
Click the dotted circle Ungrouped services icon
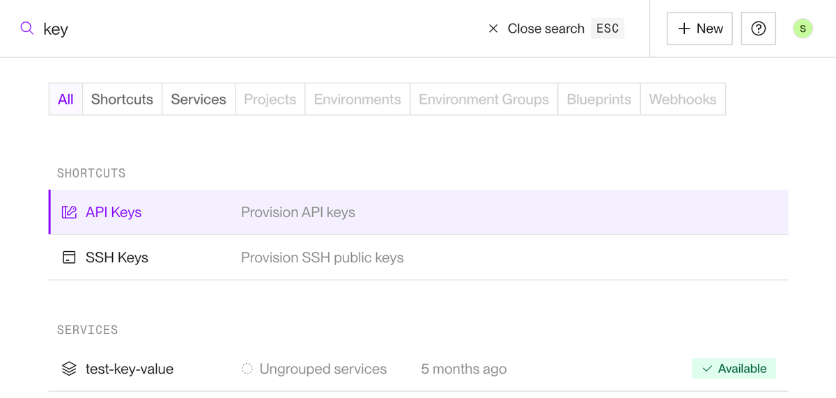pyautogui.click(x=247, y=369)
